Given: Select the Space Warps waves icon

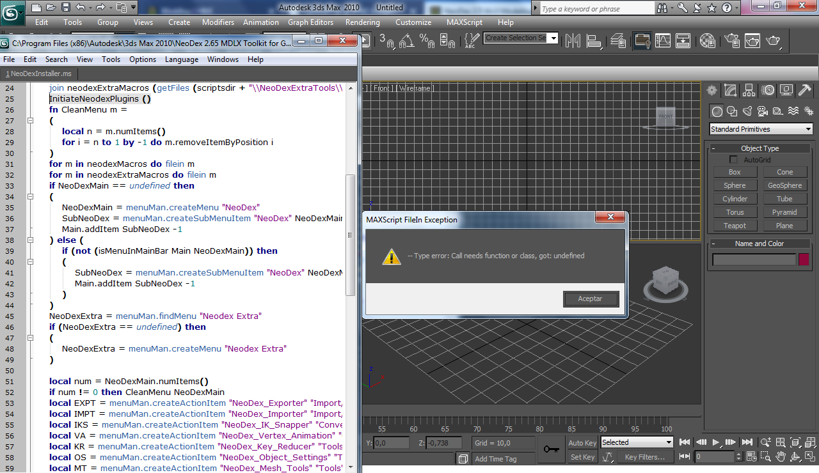Looking at the screenshot, I should pyautogui.click(x=793, y=111).
